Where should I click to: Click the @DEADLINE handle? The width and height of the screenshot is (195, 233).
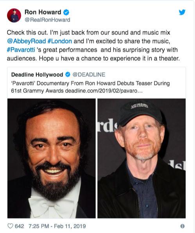[89, 74]
